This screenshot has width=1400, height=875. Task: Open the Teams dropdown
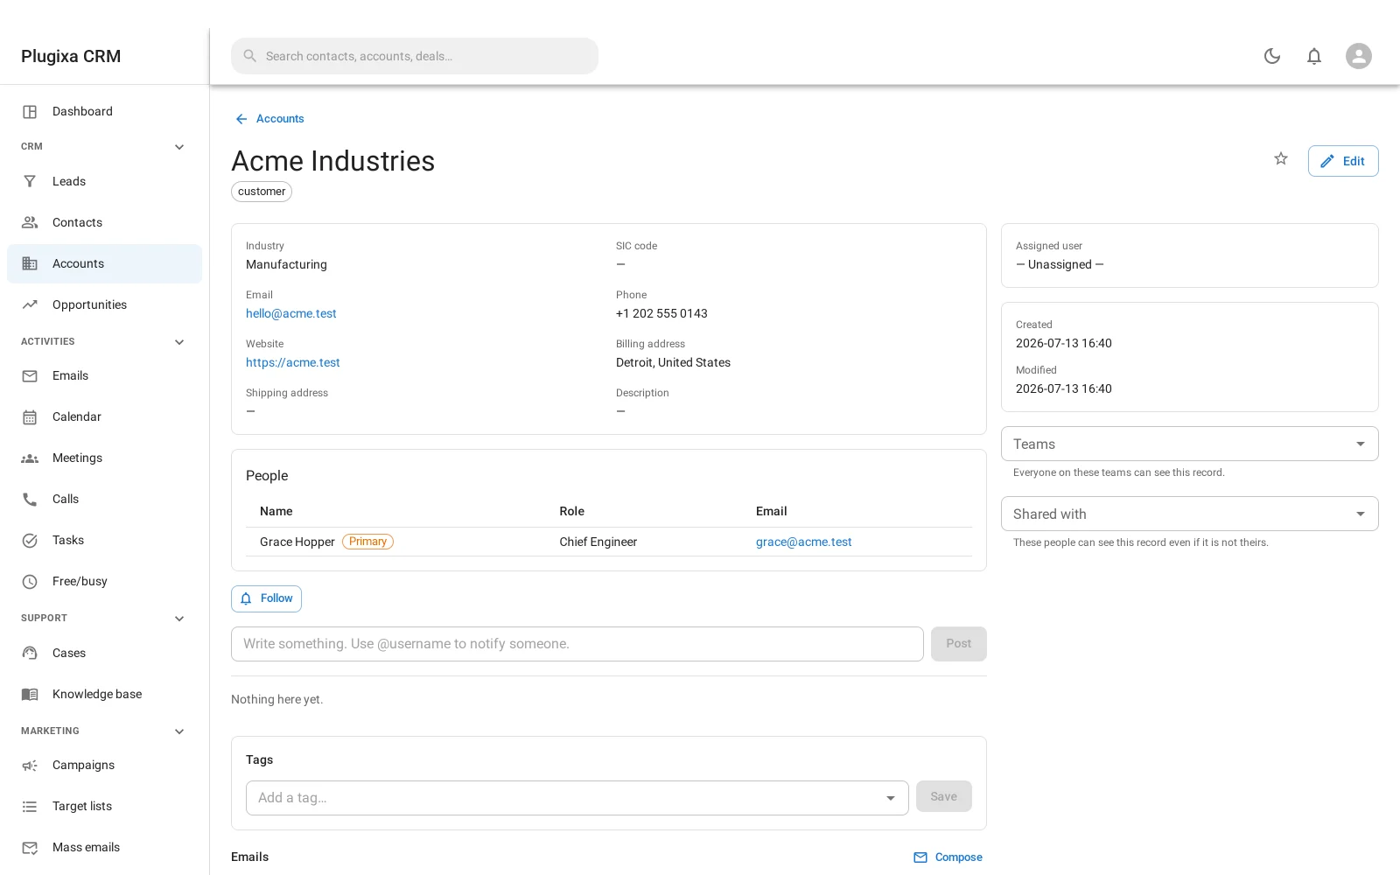pos(1189,444)
